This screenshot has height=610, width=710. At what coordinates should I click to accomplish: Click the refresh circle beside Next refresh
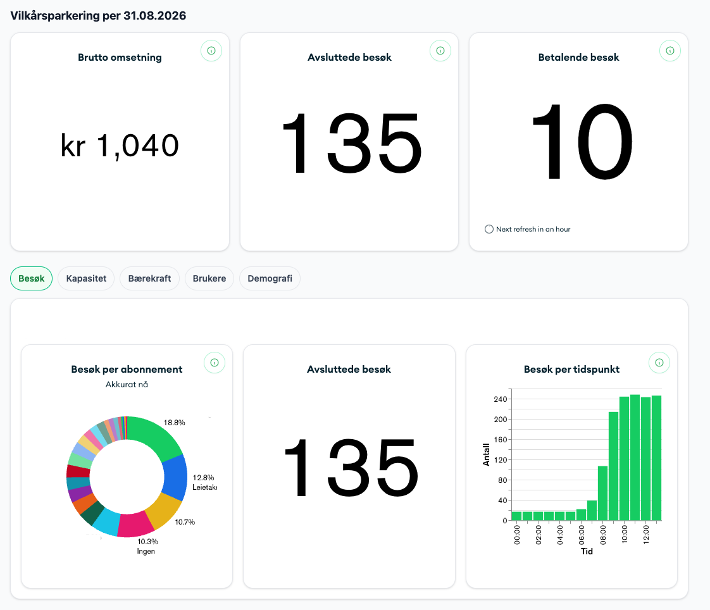tap(489, 229)
